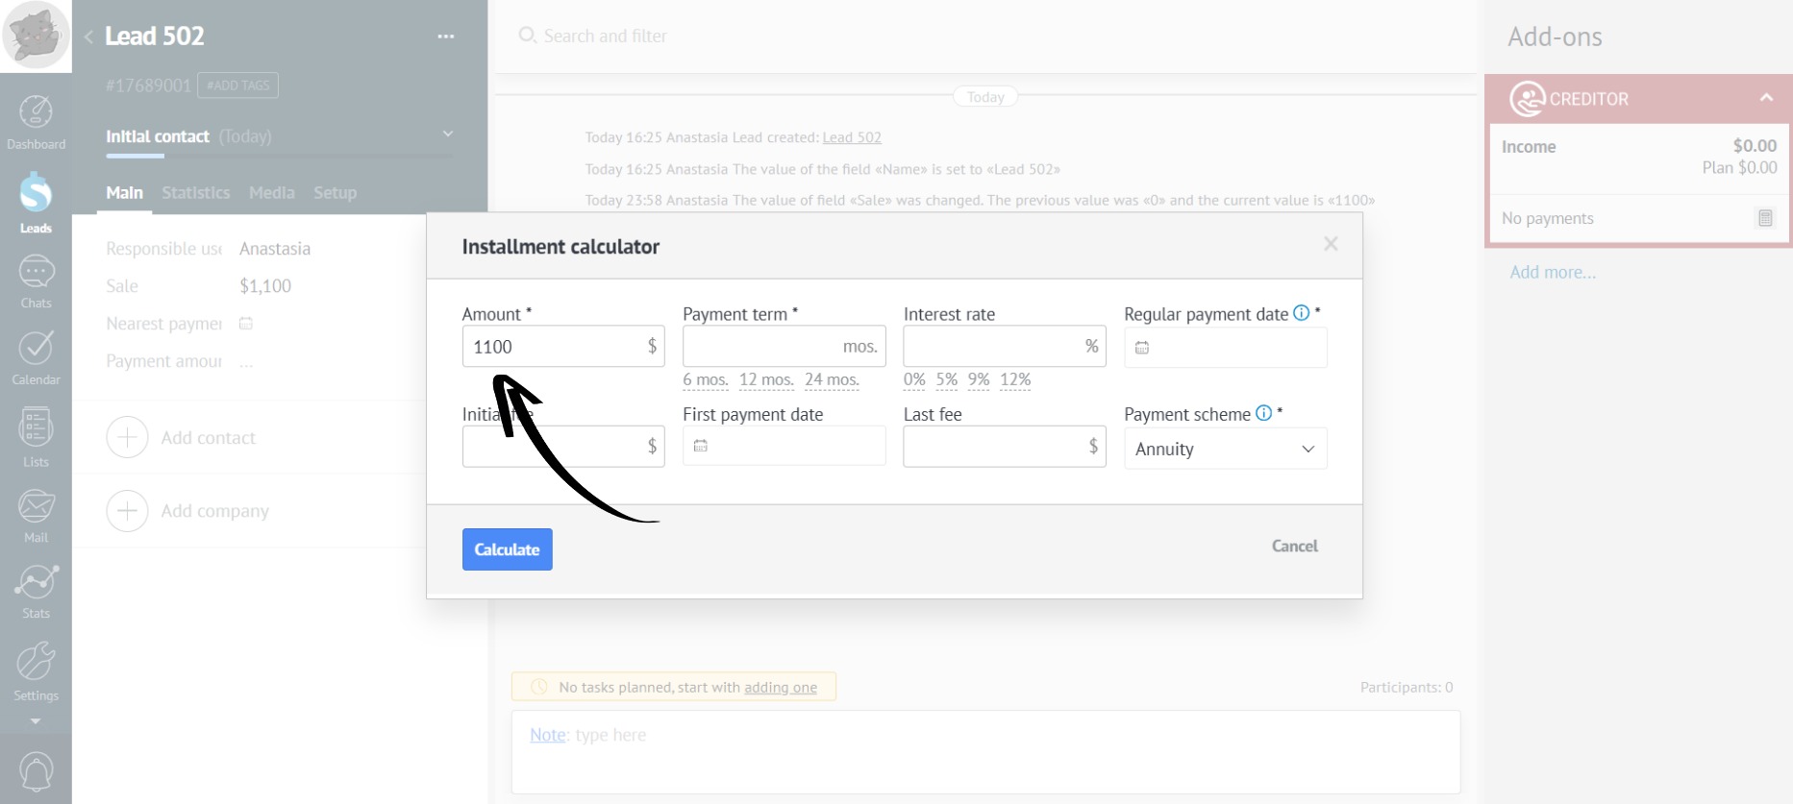Go to the Calendar sidebar icon
This screenshot has height=804, width=1793.
pyautogui.click(x=36, y=356)
